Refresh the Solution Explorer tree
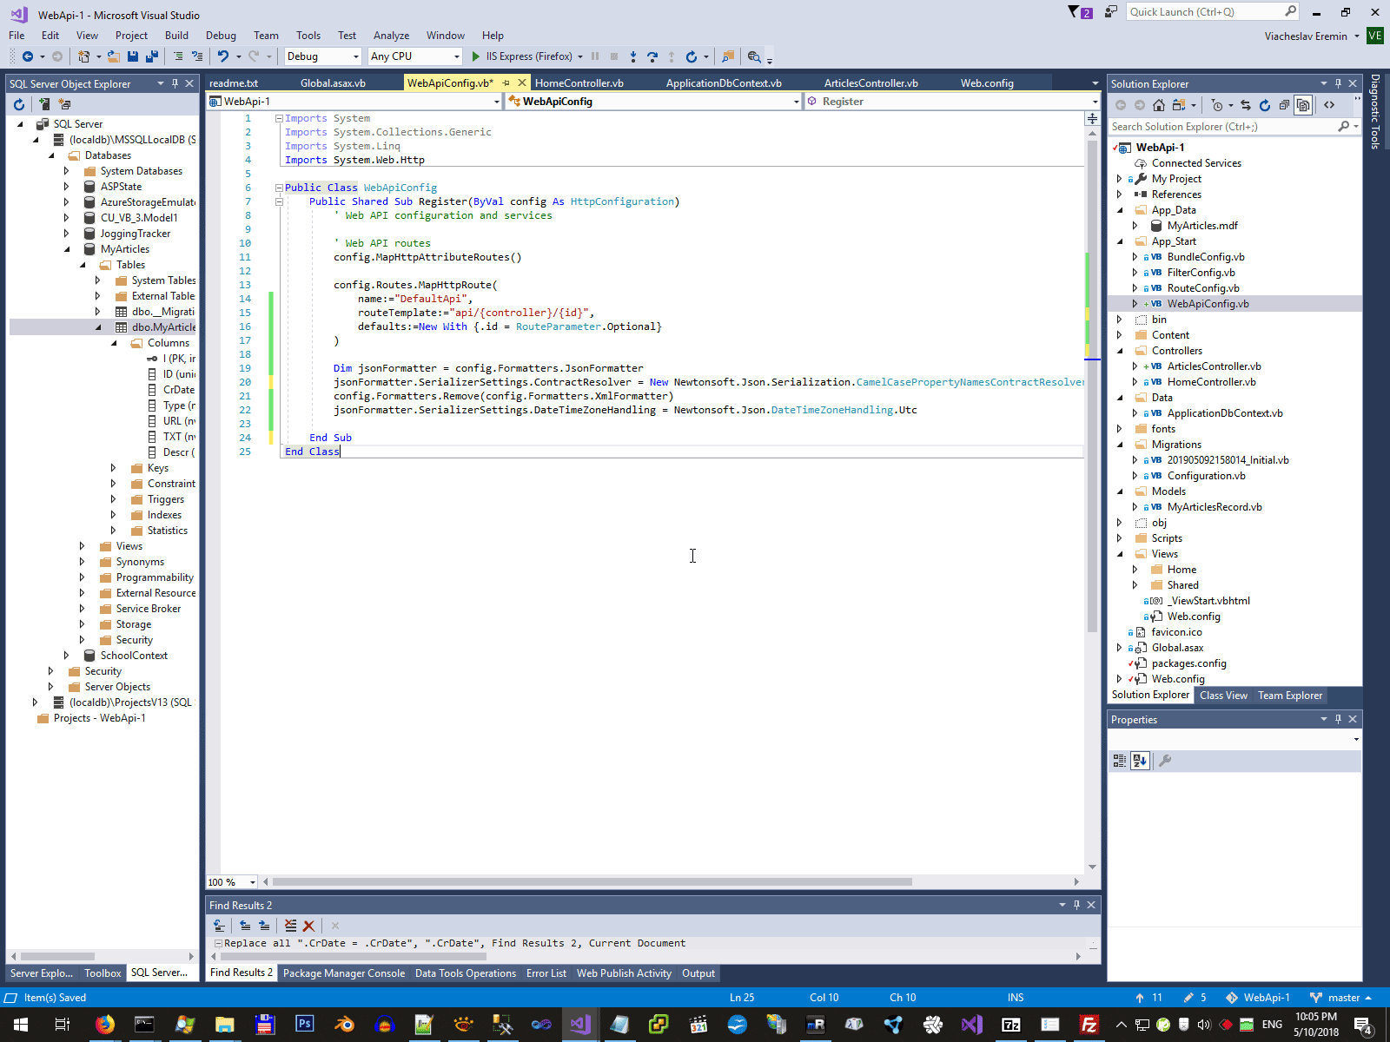 1264,105
